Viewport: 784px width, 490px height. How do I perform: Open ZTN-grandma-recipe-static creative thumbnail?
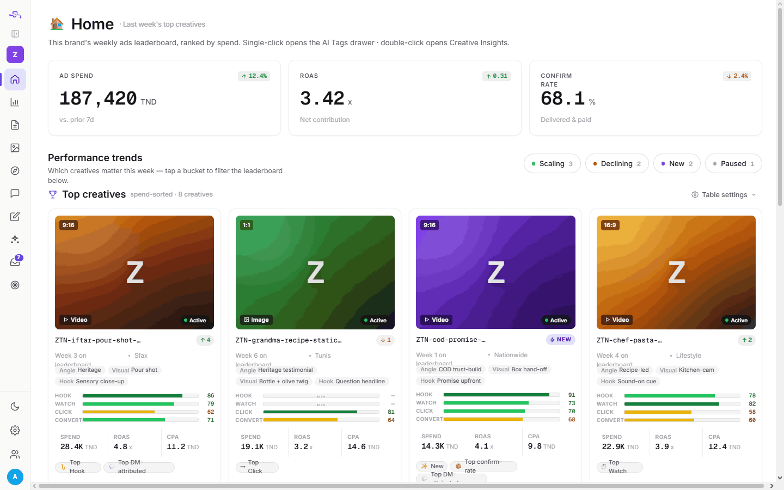tap(315, 272)
